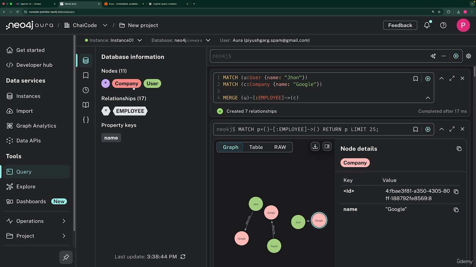
Task: Fullscreen the MERGE query result frame
Action: pyautogui.click(x=452, y=79)
